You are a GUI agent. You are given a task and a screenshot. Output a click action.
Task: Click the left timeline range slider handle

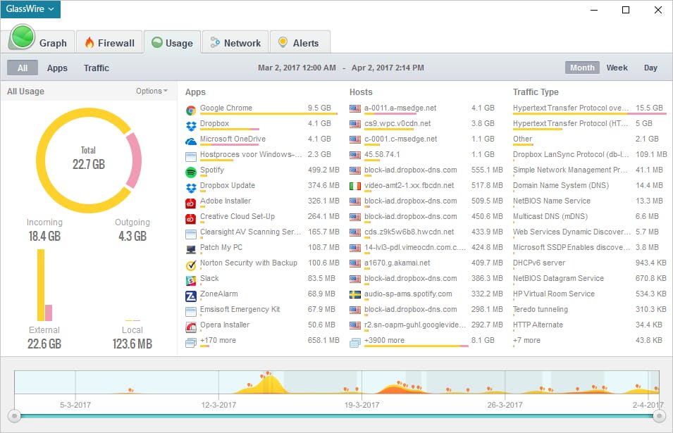point(15,416)
